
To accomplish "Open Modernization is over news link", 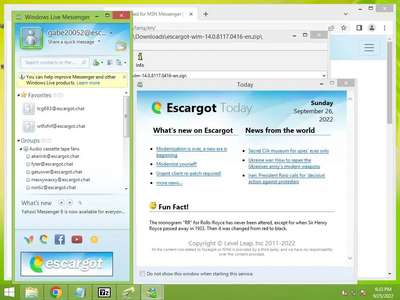I will (191, 152).
